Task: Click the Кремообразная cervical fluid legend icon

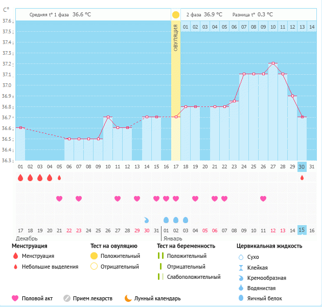Action: point(241,278)
